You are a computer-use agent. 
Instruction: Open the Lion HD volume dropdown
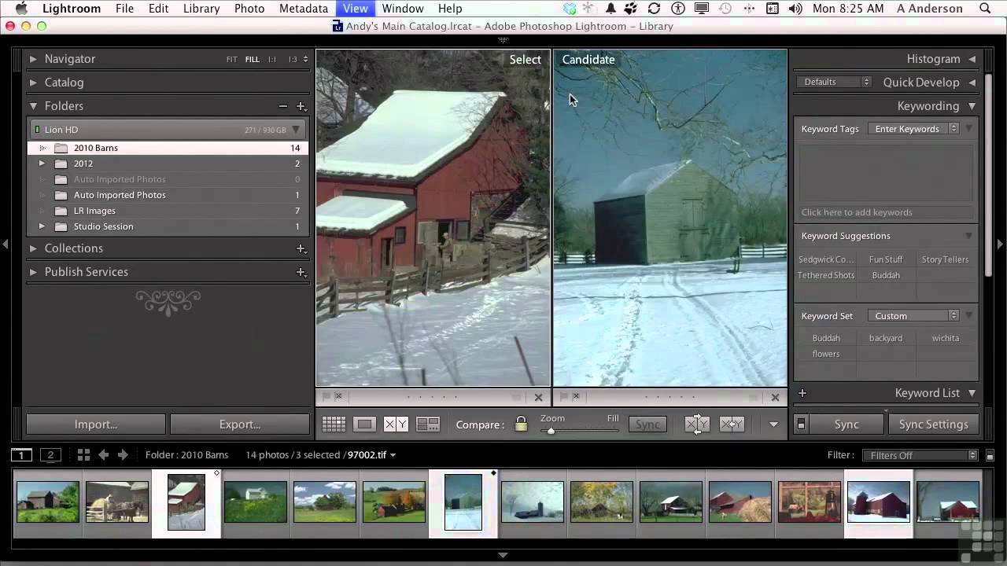coord(296,130)
